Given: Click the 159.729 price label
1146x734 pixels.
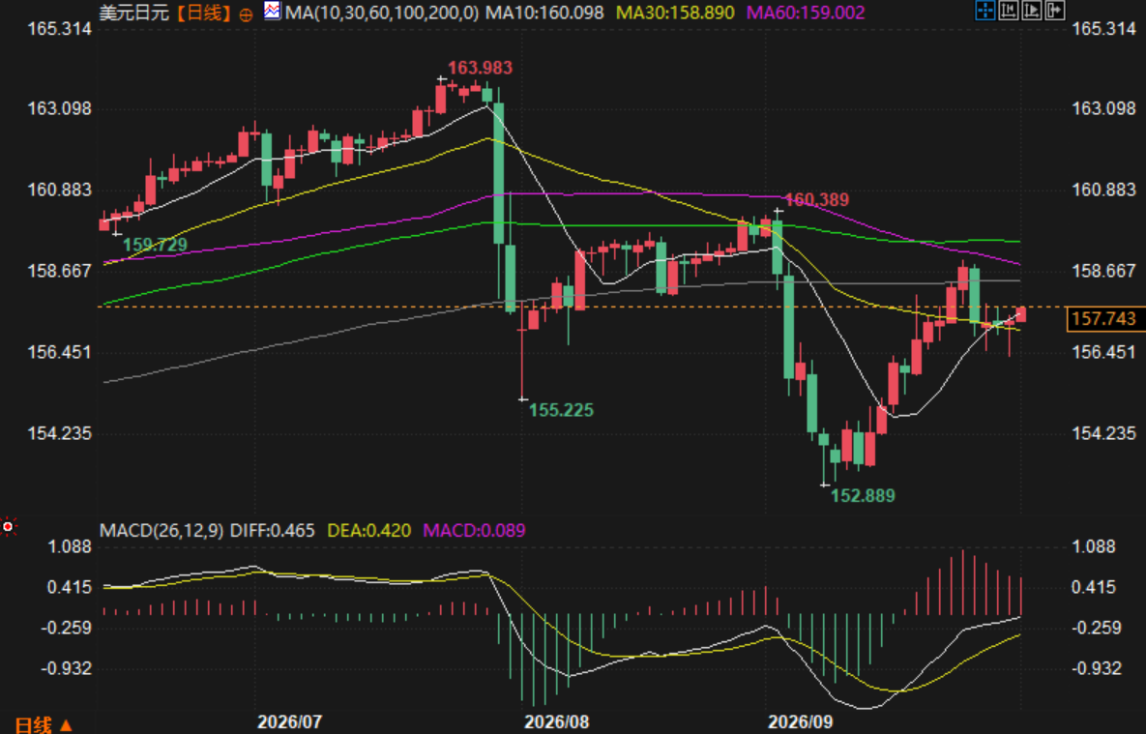Looking at the screenshot, I should coord(155,245).
